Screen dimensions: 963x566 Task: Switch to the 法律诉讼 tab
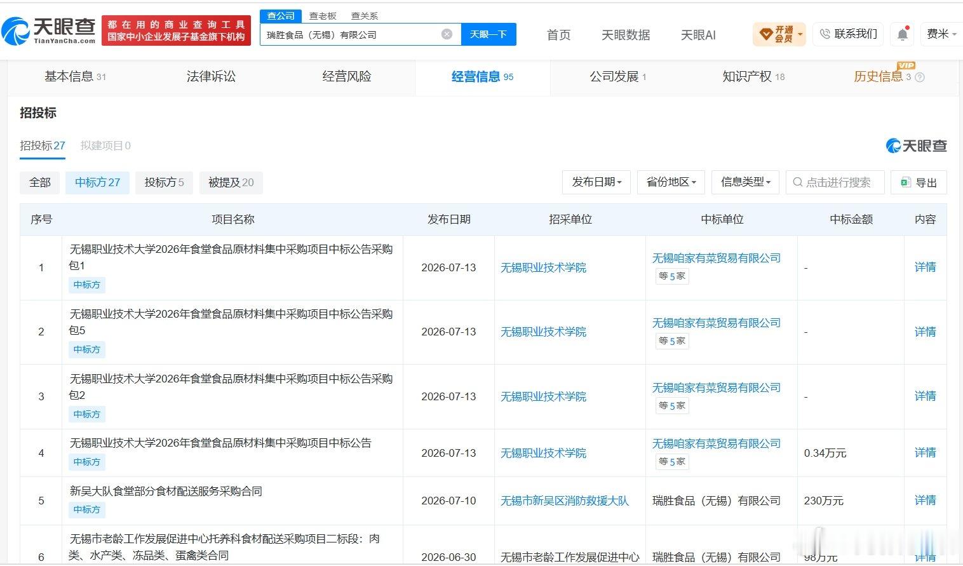pos(211,77)
